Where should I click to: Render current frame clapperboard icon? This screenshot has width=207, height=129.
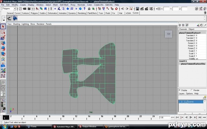(142, 9)
